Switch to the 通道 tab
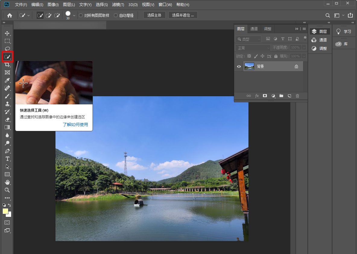Viewport: 357px width, 254px height. (x=254, y=29)
